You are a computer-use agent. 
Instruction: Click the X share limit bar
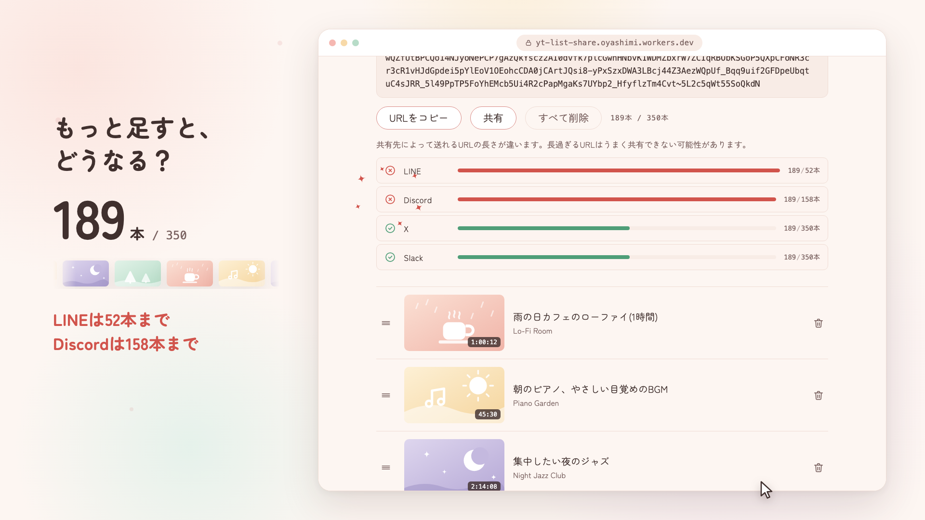pyautogui.click(x=617, y=228)
